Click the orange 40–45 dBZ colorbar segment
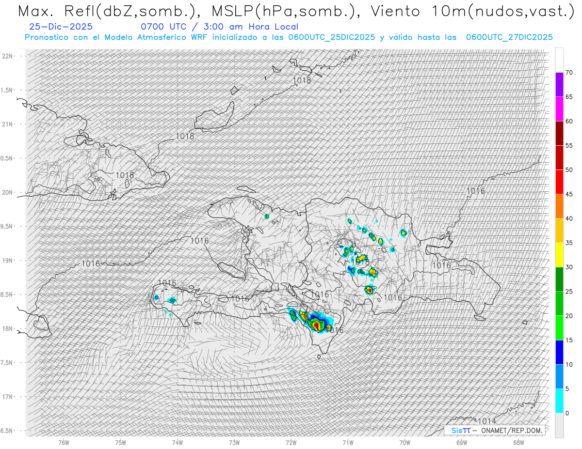The width and height of the screenshot is (582, 449). 560,206
